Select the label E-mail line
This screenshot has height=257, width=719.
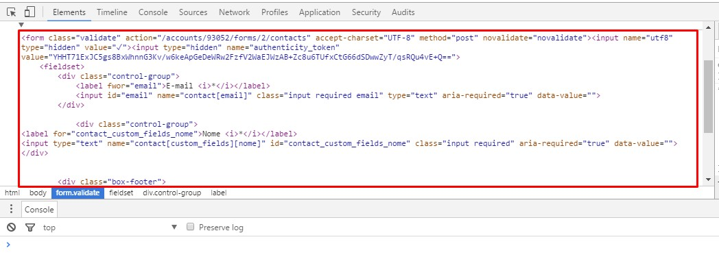[x=173, y=86]
